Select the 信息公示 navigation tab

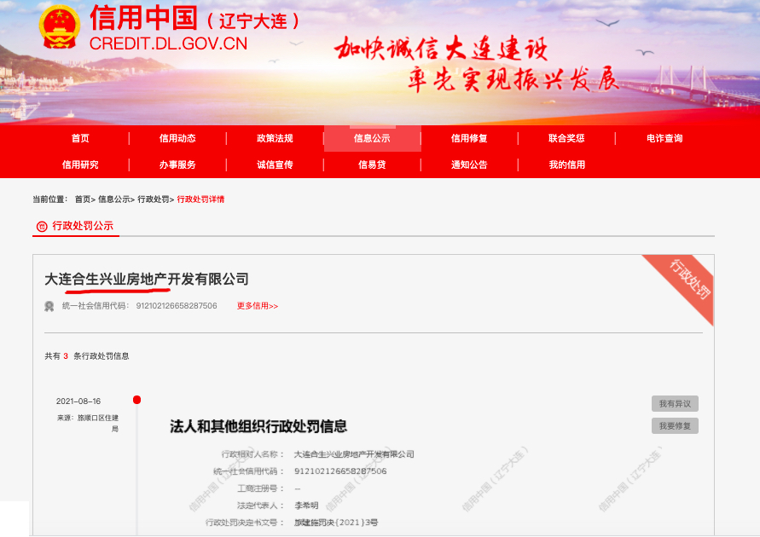(372, 138)
